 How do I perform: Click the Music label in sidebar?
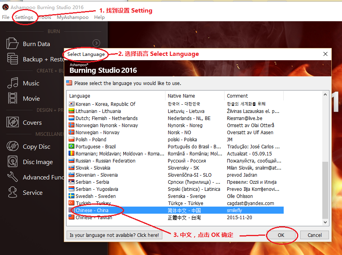31,83
